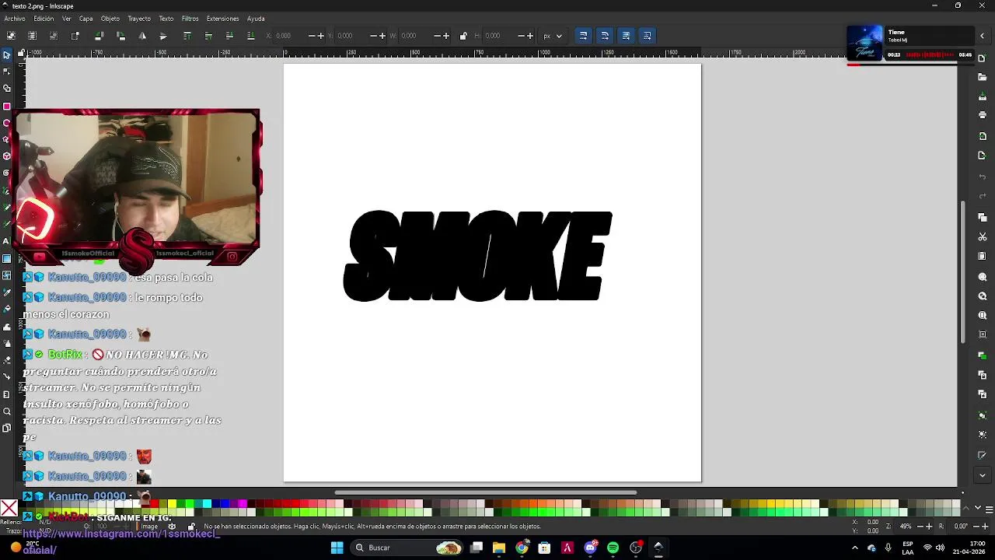
Task: Click the Copy icon in command bar
Action: tap(983, 218)
